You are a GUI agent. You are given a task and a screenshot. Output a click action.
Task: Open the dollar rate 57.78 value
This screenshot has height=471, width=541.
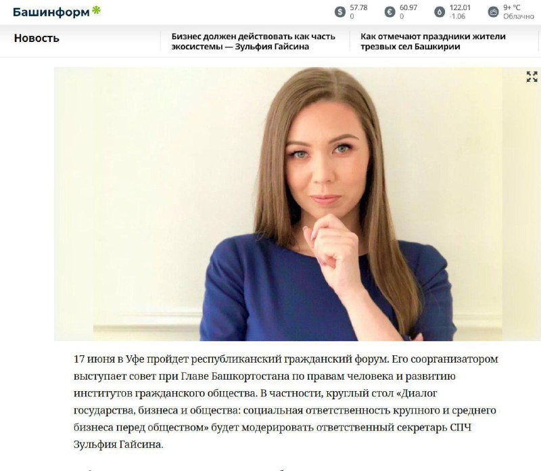pyautogui.click(x=358, y=7)
